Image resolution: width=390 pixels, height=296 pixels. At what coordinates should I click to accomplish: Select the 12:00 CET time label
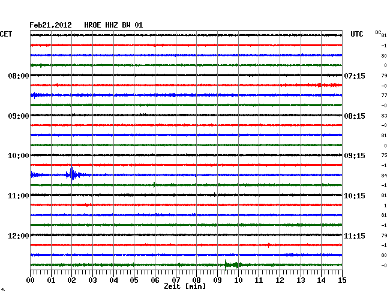coord(19,235)
